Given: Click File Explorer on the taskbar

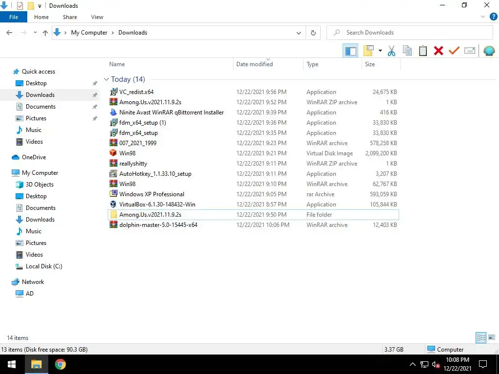Looking at the screenshot, I should 36,364.
